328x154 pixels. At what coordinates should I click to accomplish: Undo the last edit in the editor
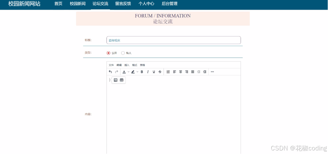tap(111, 72)
